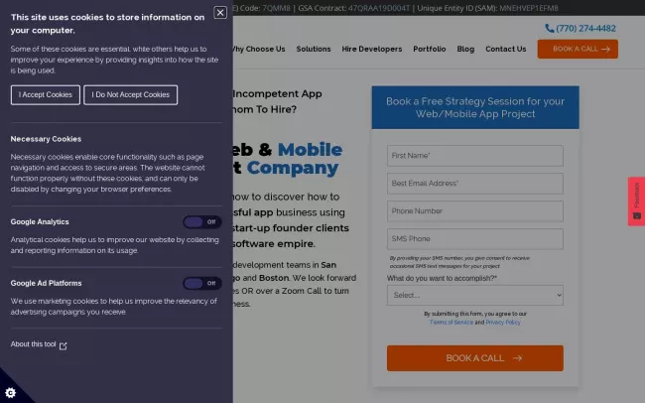The image size is (645, 403).
Task: Focus the Best Email Address field
Action: [x=474, y=184]
